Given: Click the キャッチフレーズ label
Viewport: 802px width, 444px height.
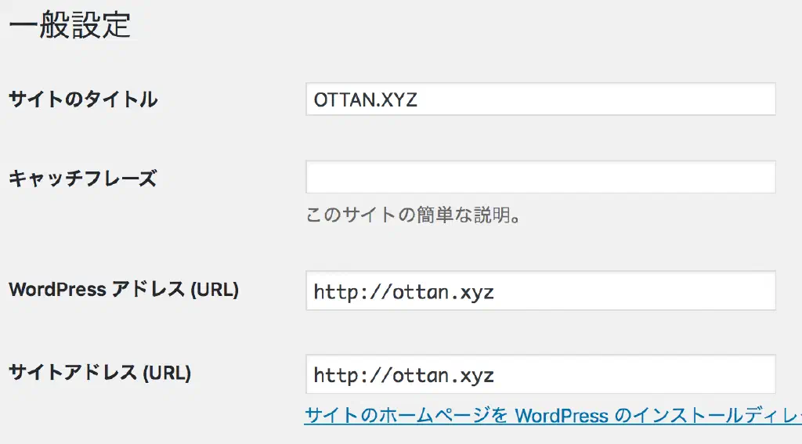Looking at the screenshot, I should (x=82, y=179).
